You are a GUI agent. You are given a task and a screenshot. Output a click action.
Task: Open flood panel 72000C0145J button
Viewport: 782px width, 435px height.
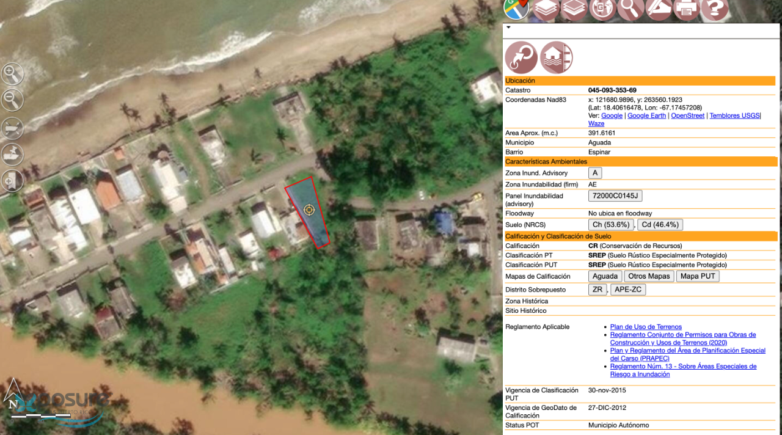[615, 196]
